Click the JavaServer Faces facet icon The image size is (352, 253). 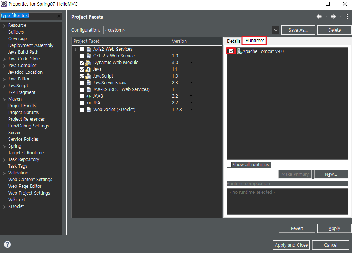click(89, 83)
